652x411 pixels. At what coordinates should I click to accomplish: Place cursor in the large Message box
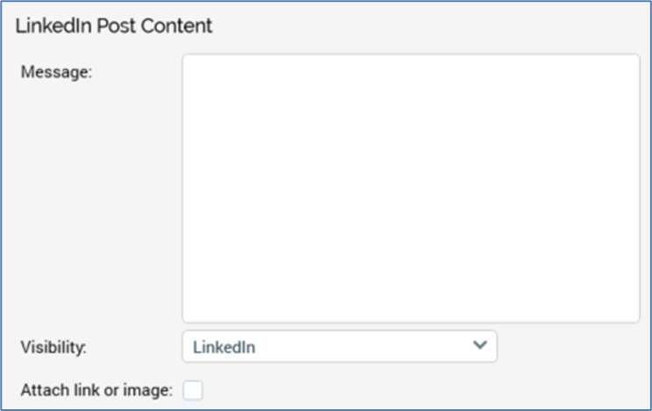tap(410, 188)
